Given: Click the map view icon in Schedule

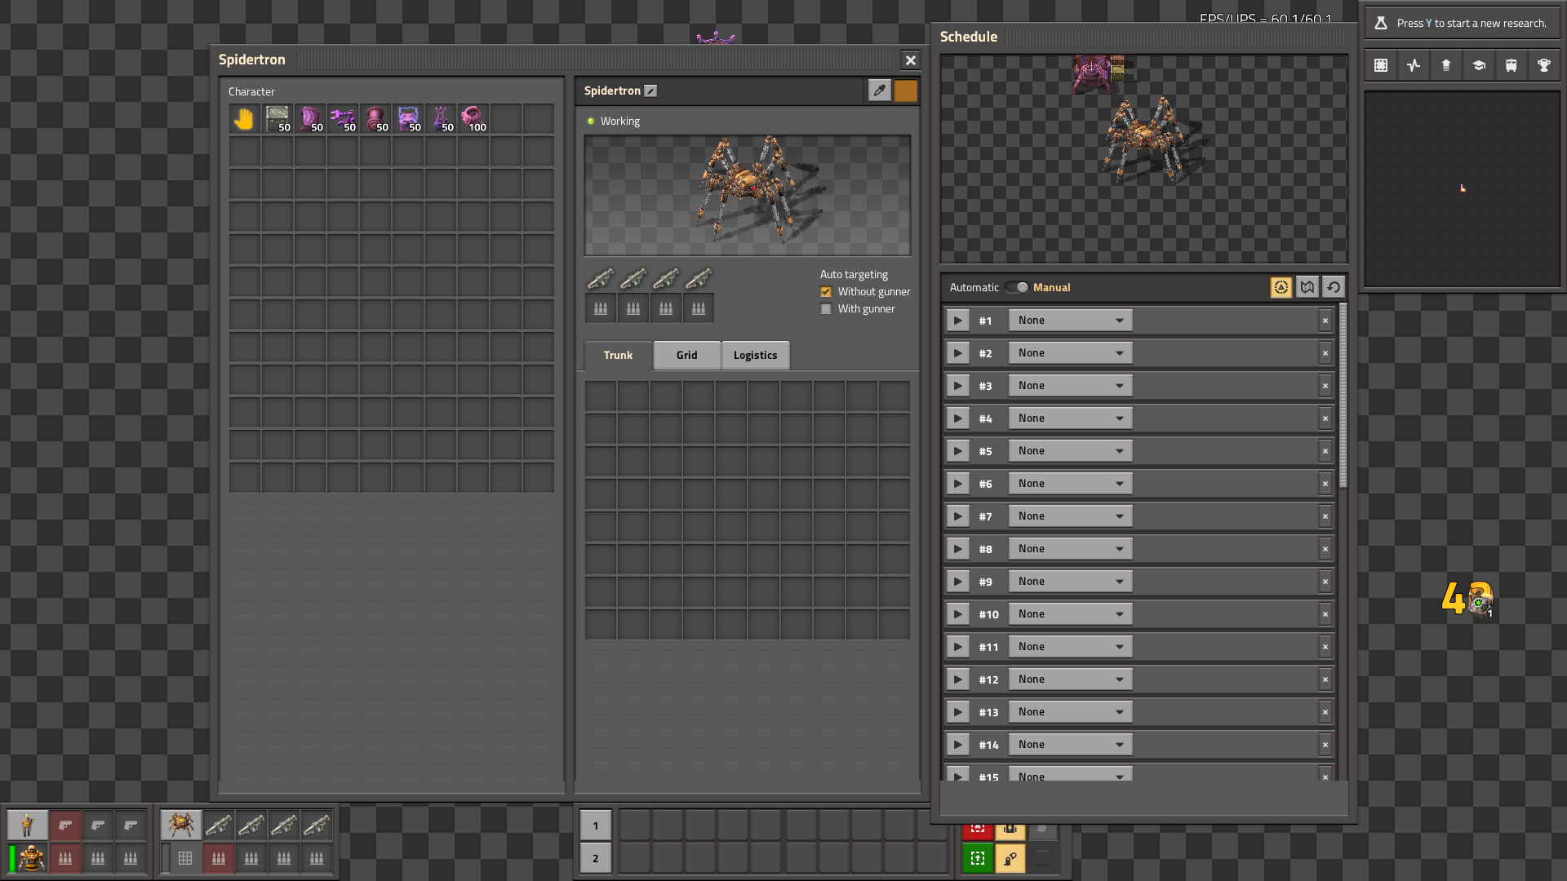Looking at the screenshot, I should click(x=1307, y=287).
